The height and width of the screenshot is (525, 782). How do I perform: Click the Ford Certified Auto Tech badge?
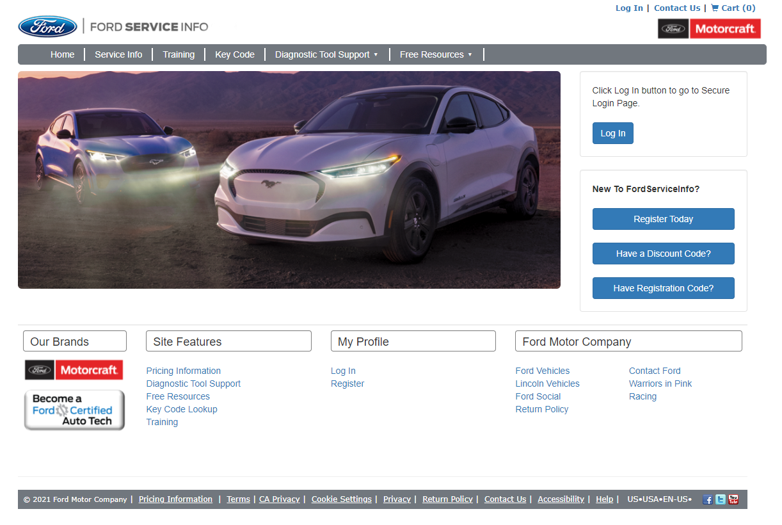point(74,409)
